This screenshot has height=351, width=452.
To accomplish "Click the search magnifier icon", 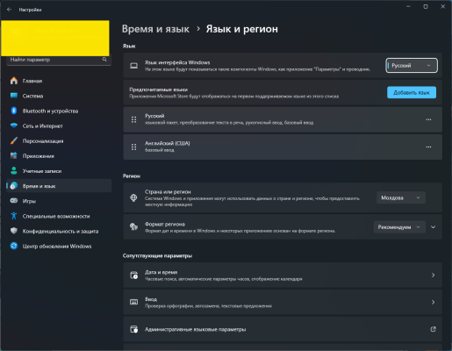I will pos(104,60).
